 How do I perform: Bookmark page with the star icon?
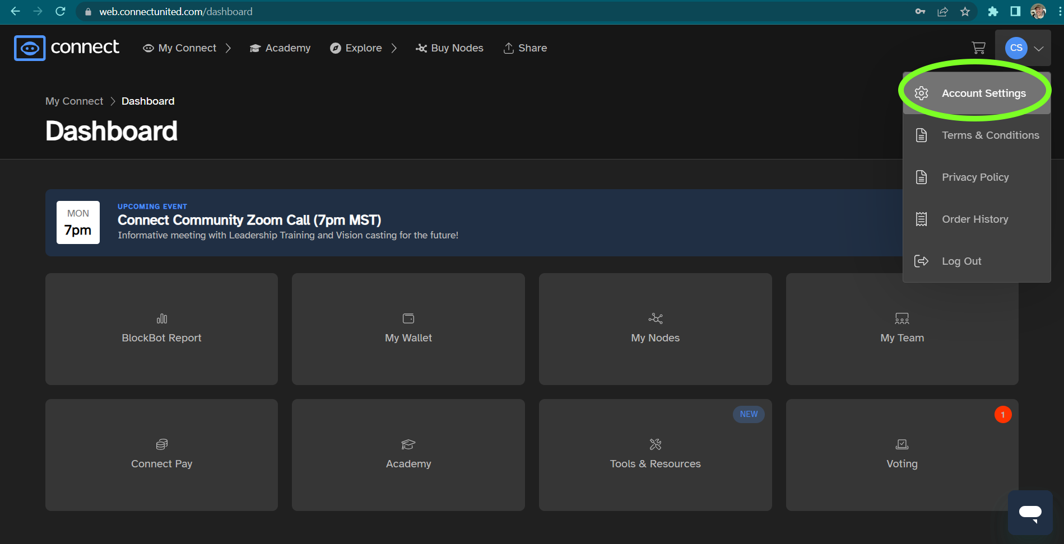pyautogui.click(x=965, y=12)
